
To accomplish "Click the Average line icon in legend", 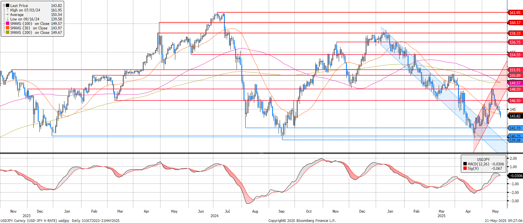I will [8, 15].
